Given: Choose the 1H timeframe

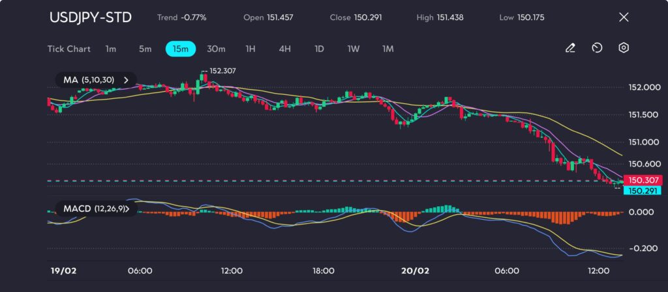Looking at the screenshot, I should [250, 49].
